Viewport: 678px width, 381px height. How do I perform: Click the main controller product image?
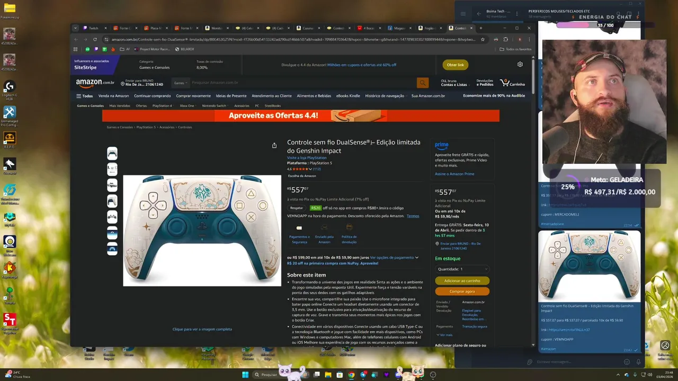pyautogui.click(x=202, y=231)
